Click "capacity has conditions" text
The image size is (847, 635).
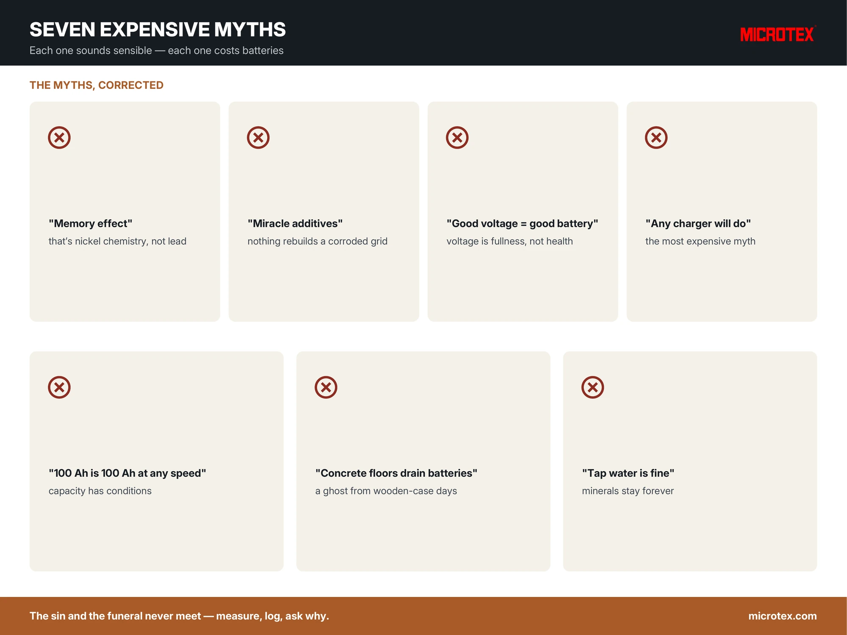100,491
